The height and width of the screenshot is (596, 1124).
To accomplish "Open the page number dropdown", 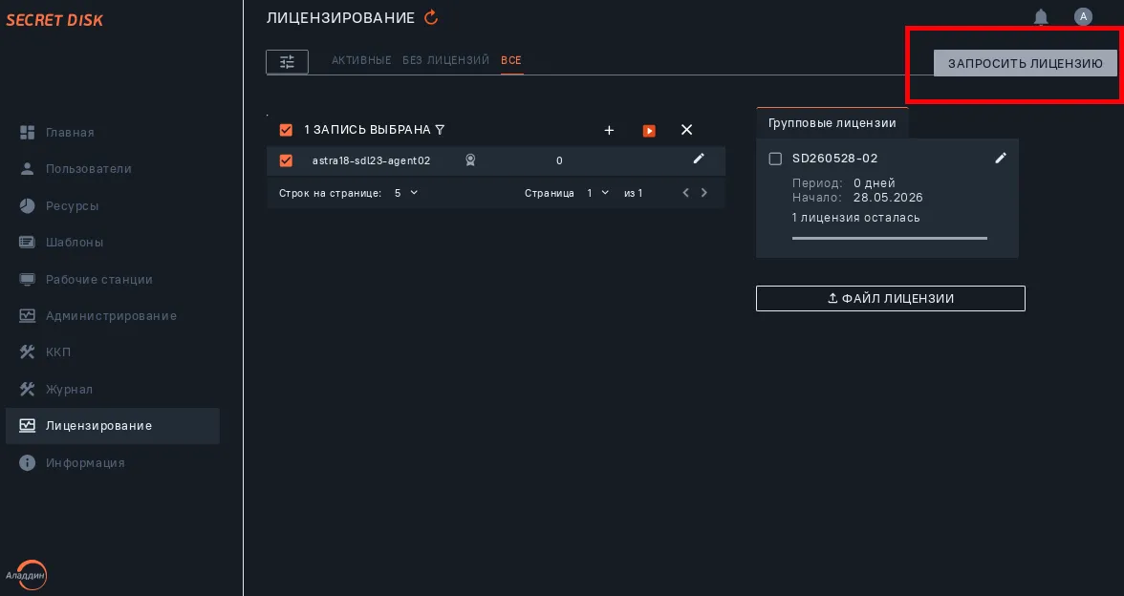I will [x=597, y=193].
